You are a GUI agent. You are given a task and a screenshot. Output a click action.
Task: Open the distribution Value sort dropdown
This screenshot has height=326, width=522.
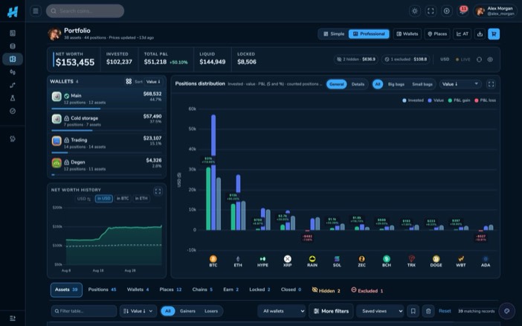coord(460,84)
